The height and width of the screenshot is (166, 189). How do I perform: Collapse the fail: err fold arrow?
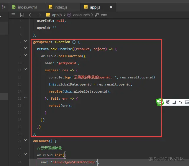click(x=25, y=97)
